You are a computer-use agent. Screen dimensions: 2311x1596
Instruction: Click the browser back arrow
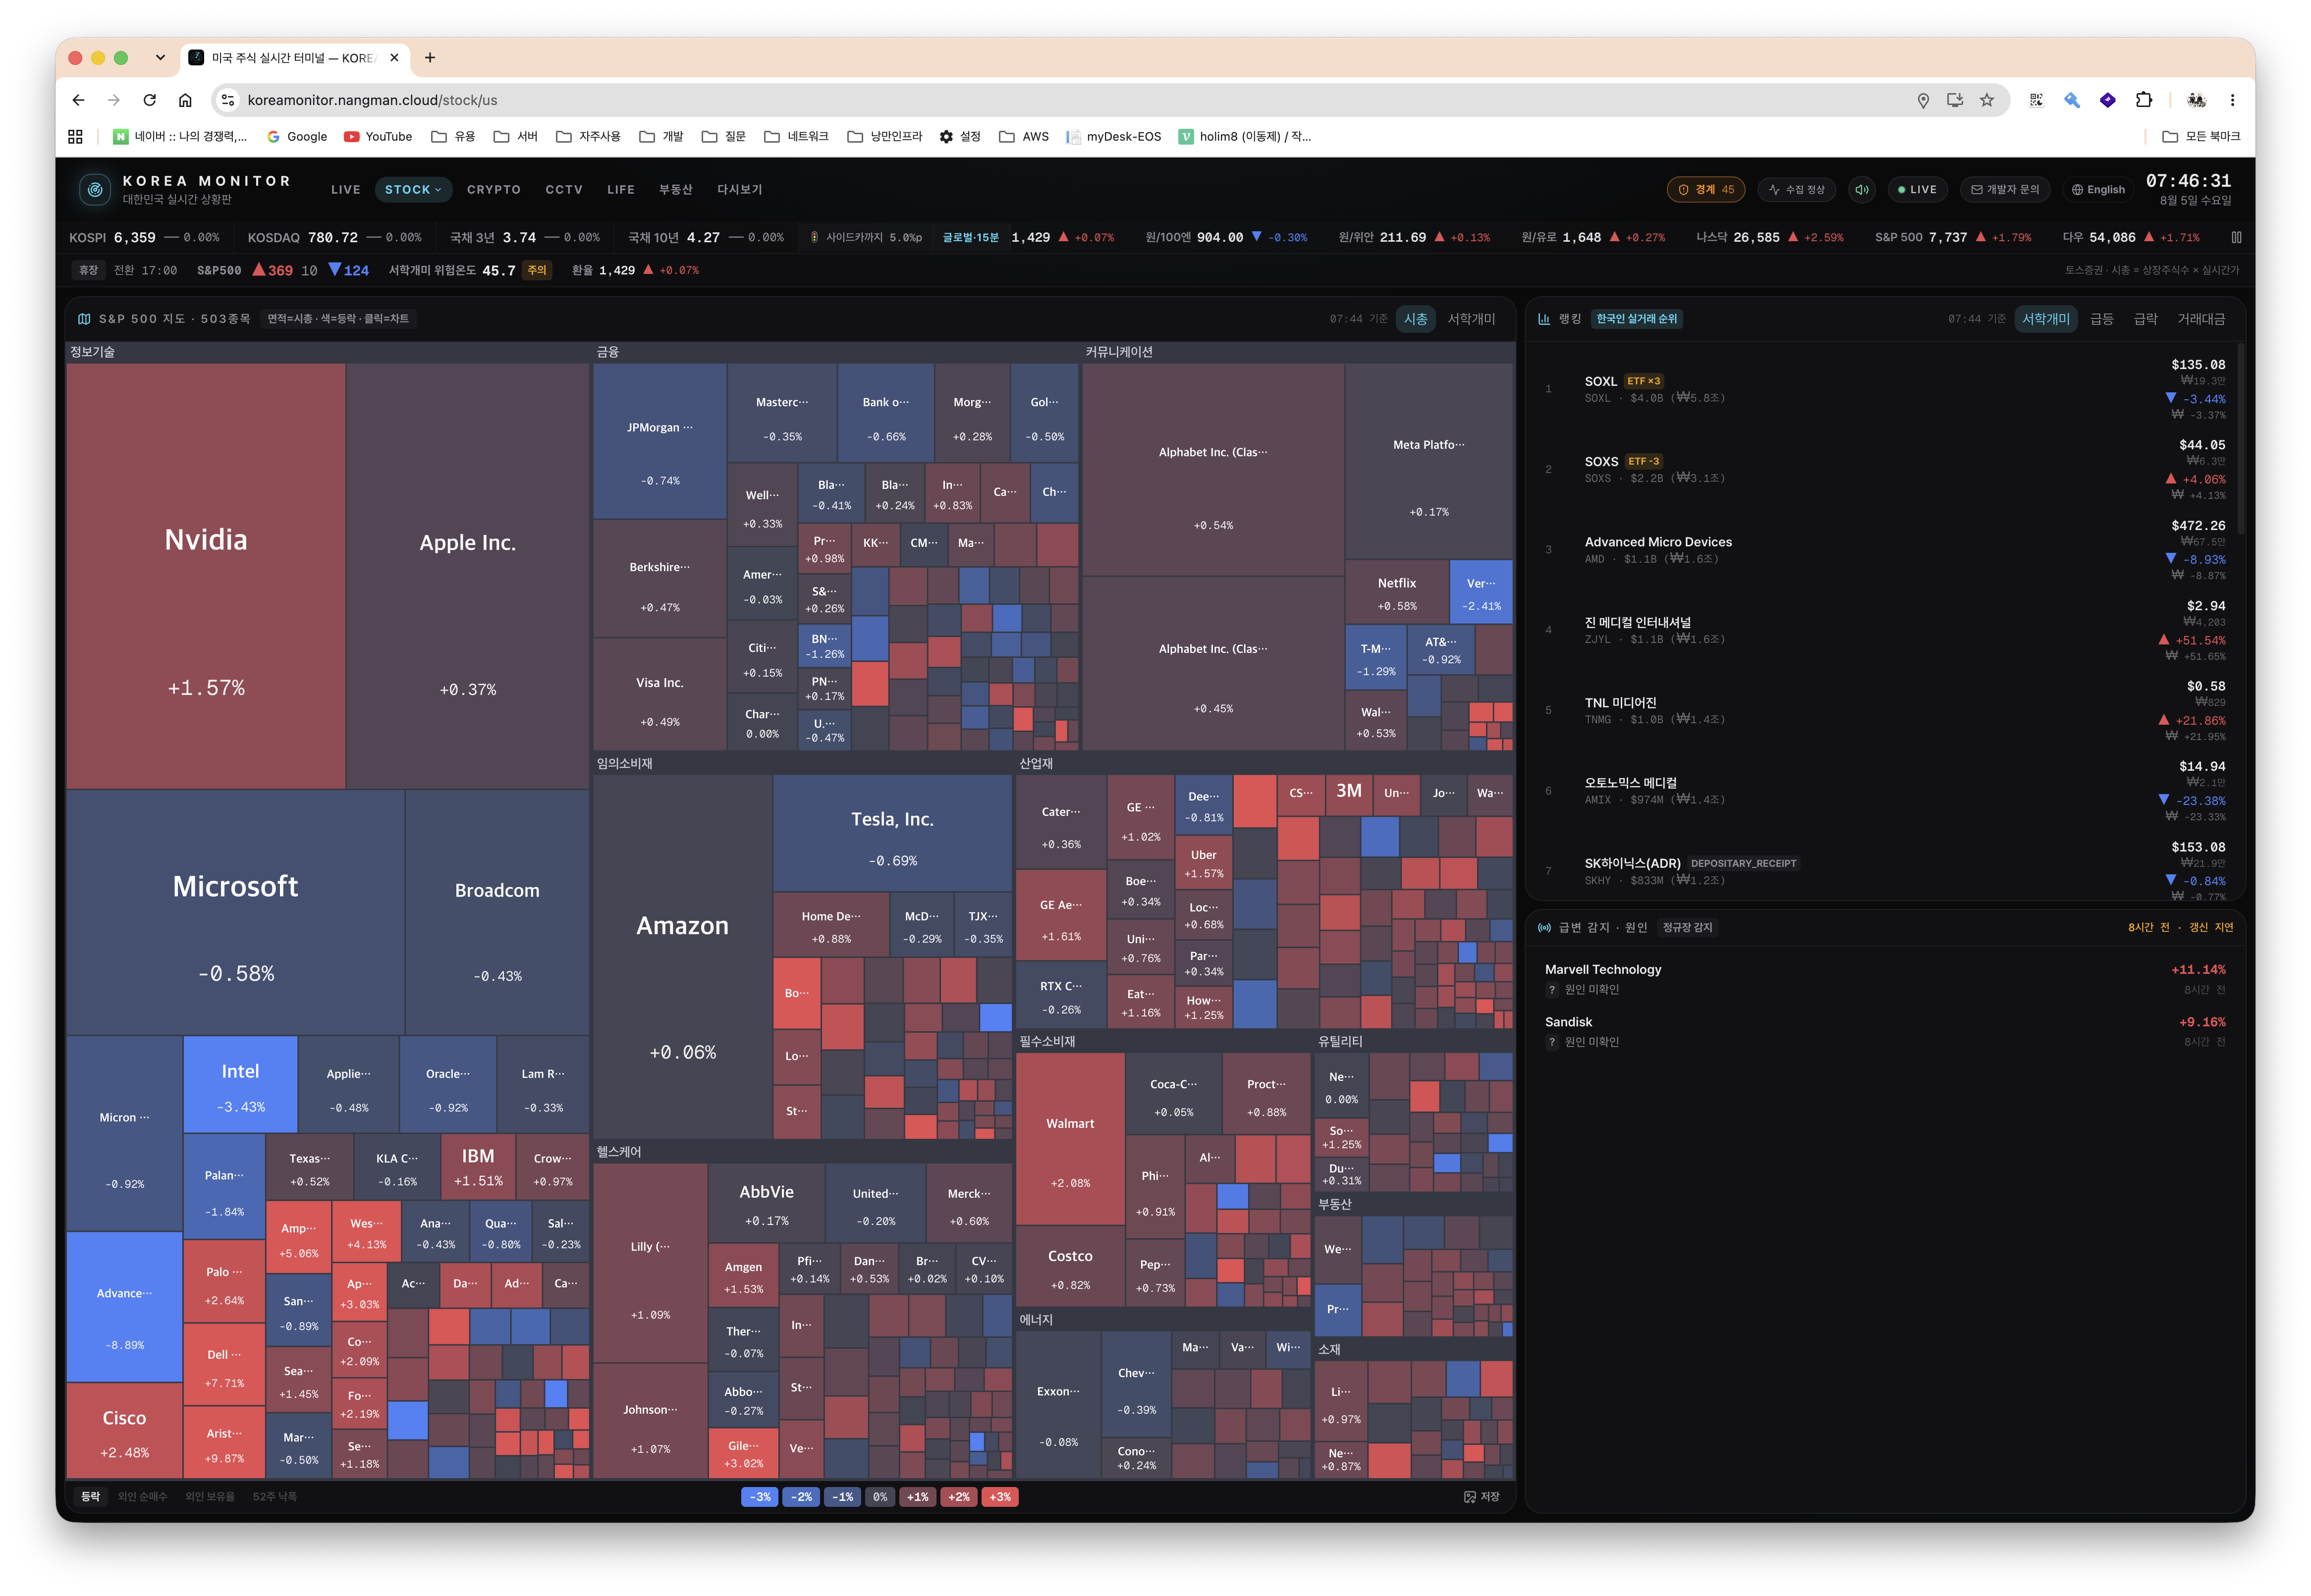(x=78, y=100)
